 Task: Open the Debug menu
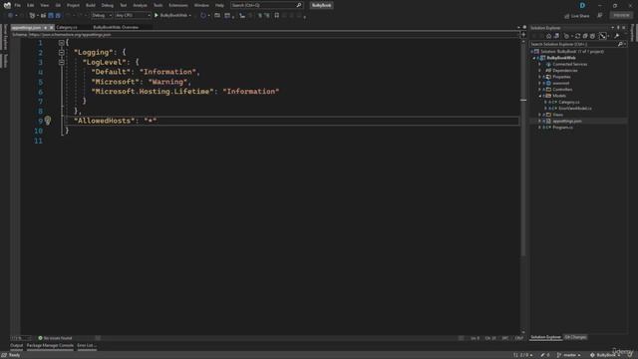tap(108, 5)
